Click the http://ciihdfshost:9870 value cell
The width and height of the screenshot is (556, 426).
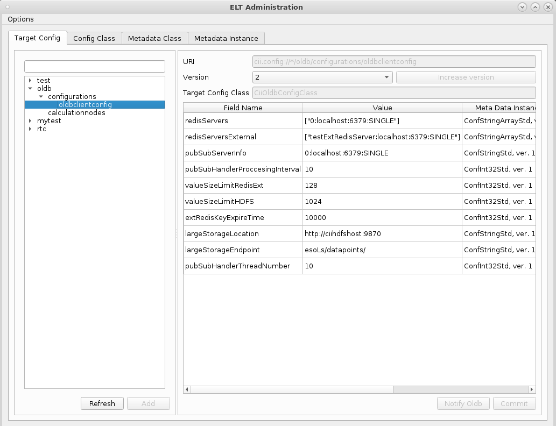[382, 233]
